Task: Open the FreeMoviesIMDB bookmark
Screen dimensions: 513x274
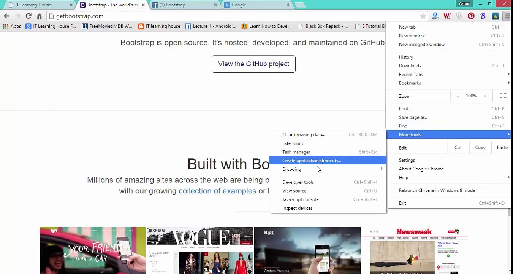Action: [107, 26]
